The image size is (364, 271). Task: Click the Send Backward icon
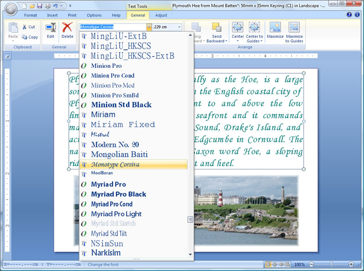point(216,27)
